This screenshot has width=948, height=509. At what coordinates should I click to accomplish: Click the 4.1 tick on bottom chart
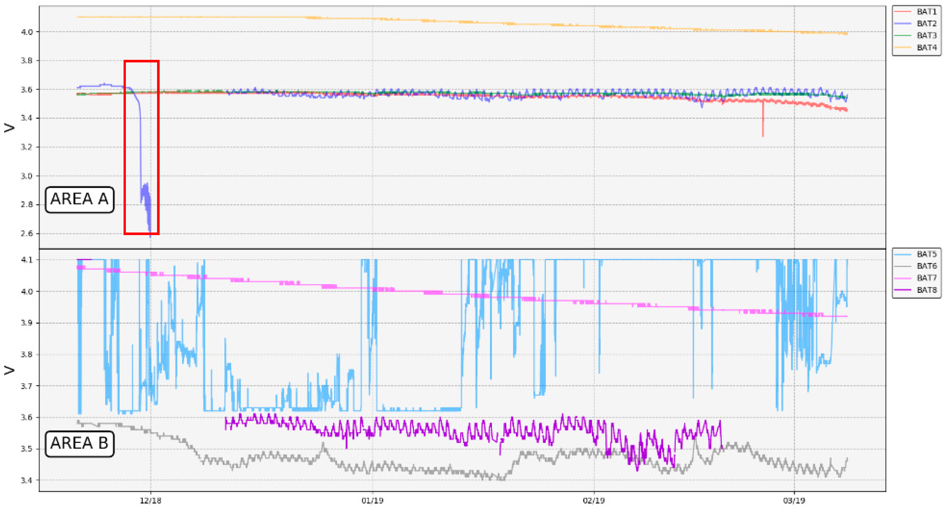pyautogui.click(x=27, y=260)
